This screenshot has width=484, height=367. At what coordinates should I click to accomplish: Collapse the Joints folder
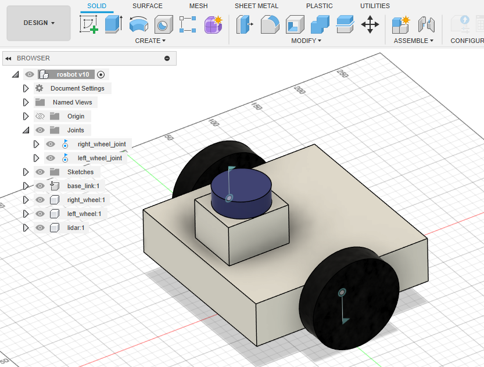[26, 130]
